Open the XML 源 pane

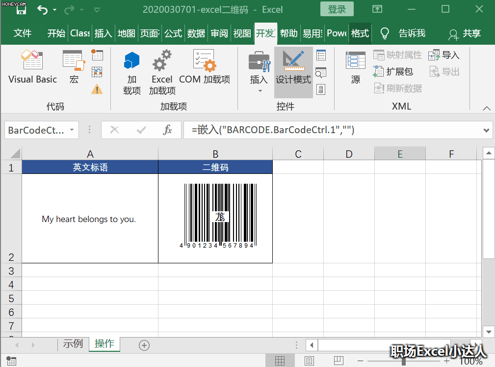click(356, 68)
